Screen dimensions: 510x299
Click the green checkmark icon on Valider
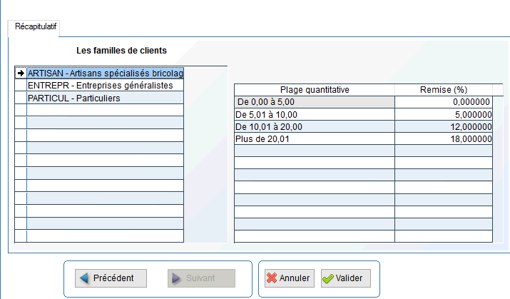(x=327, y=278)
